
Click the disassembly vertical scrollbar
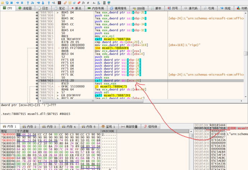(x=245, y=54)
